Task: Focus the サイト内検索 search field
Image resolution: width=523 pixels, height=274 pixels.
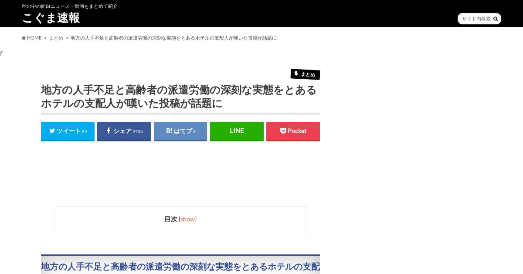Action: point(476,19)
